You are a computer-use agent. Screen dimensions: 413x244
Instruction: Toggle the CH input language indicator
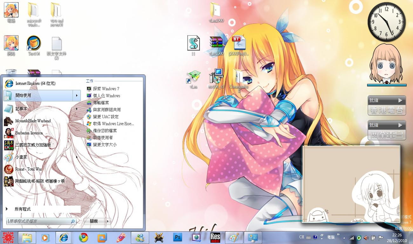pos(301,237)
